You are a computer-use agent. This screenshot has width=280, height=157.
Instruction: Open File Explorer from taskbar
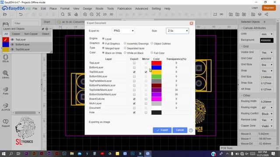click(72, 154)
